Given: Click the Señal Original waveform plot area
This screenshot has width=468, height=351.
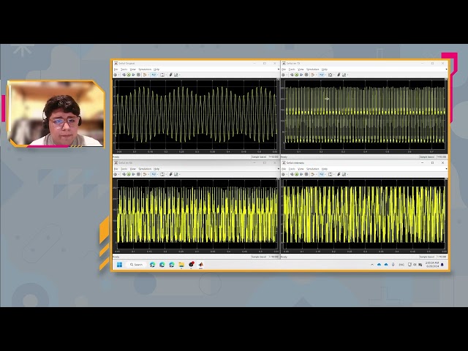Looking at the screenshot, I should (196, 114).
